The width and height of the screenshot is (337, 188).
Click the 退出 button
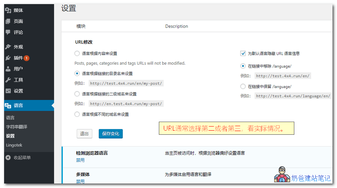tap(84, 134)
